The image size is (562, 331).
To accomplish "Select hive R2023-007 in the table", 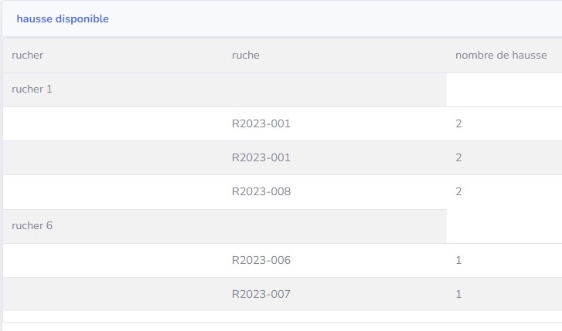I will 261,294.
